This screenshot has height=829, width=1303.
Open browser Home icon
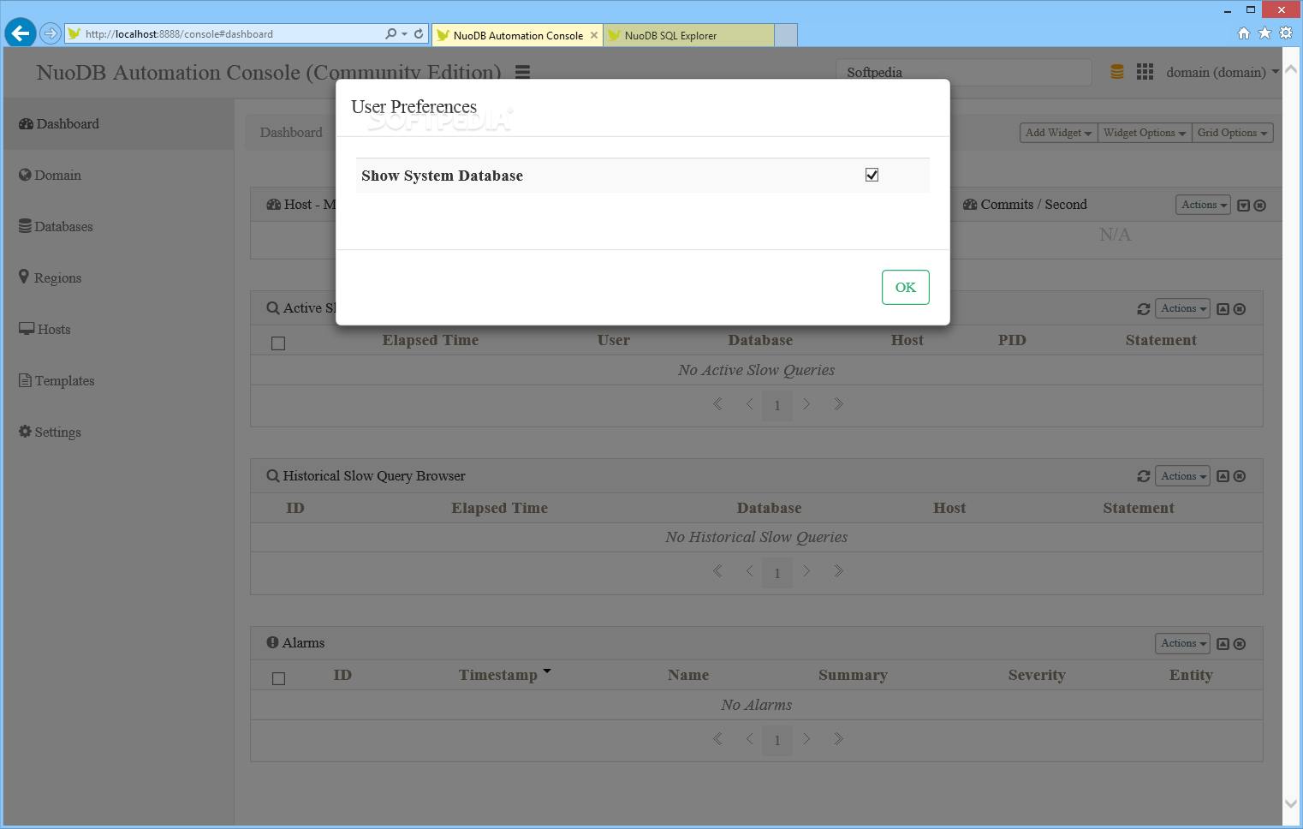pyautogui.click(x=1244, y=33)
